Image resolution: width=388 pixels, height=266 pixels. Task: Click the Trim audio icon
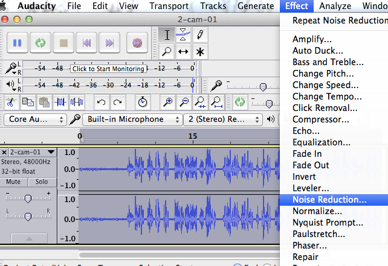[x=60, y=102]
